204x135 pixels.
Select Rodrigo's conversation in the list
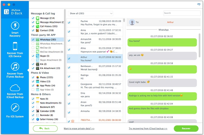(96, 76)
